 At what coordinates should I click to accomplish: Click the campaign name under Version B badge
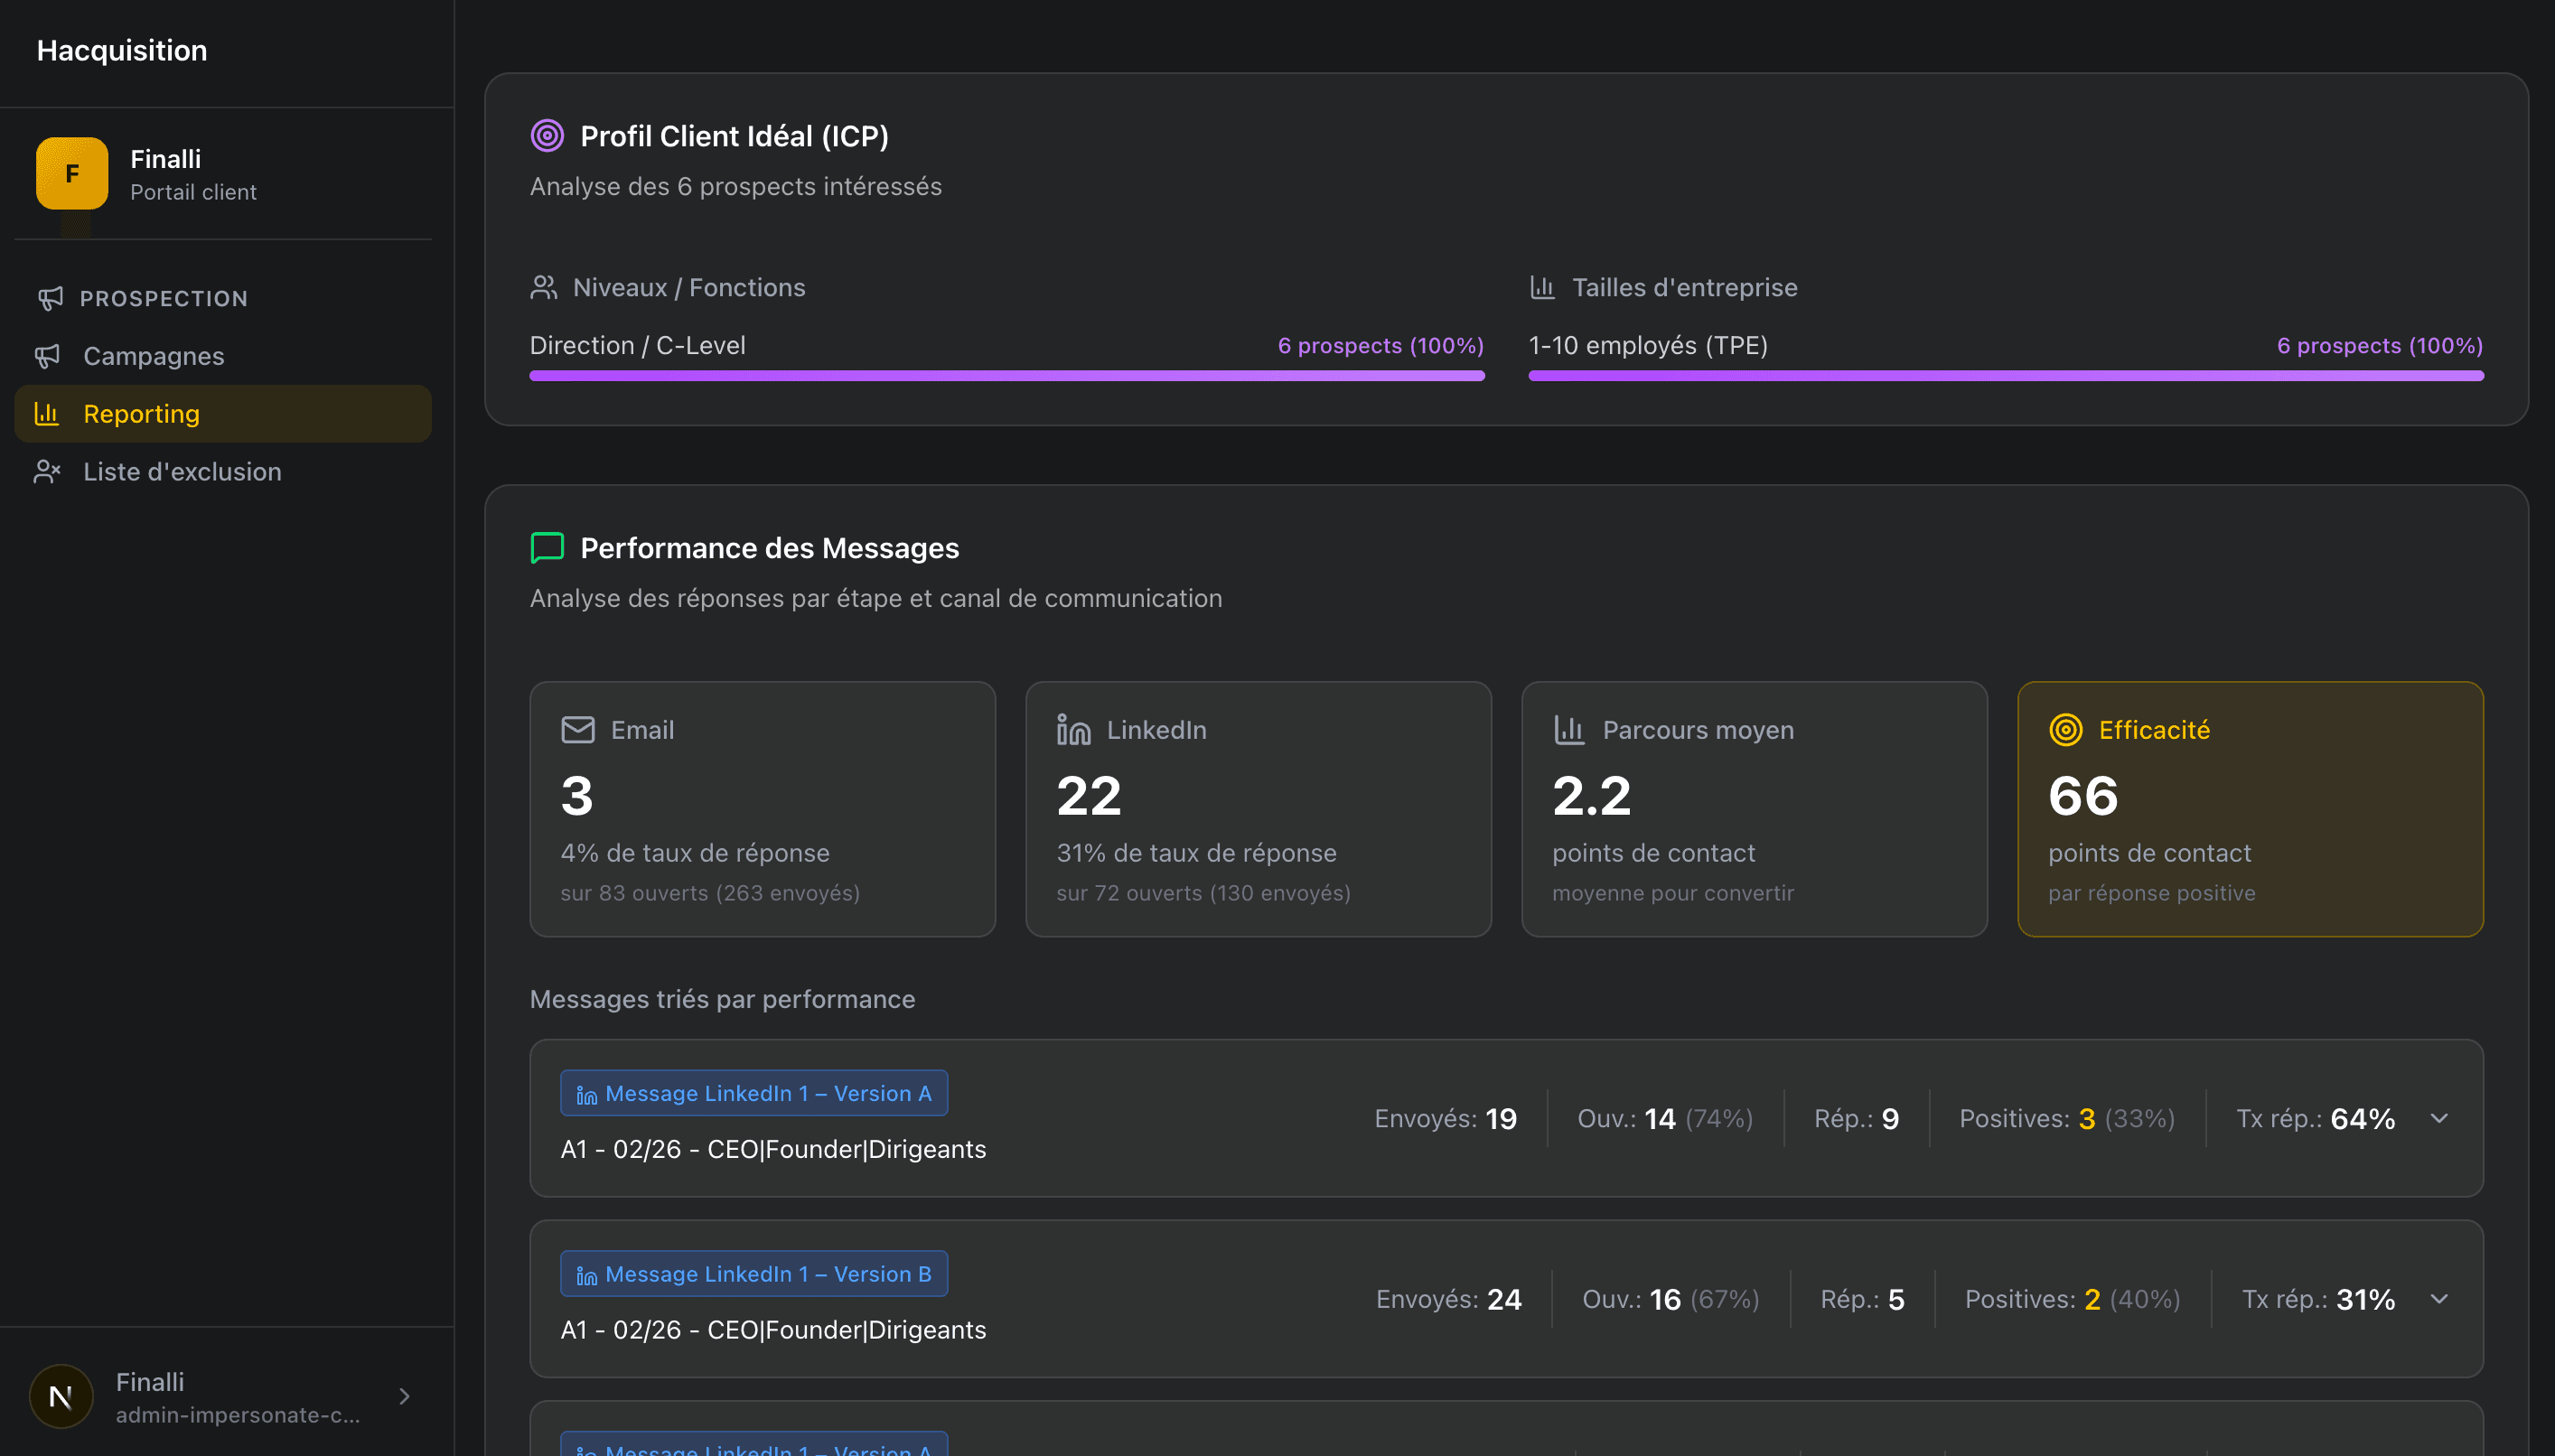tap(774, 1330)
